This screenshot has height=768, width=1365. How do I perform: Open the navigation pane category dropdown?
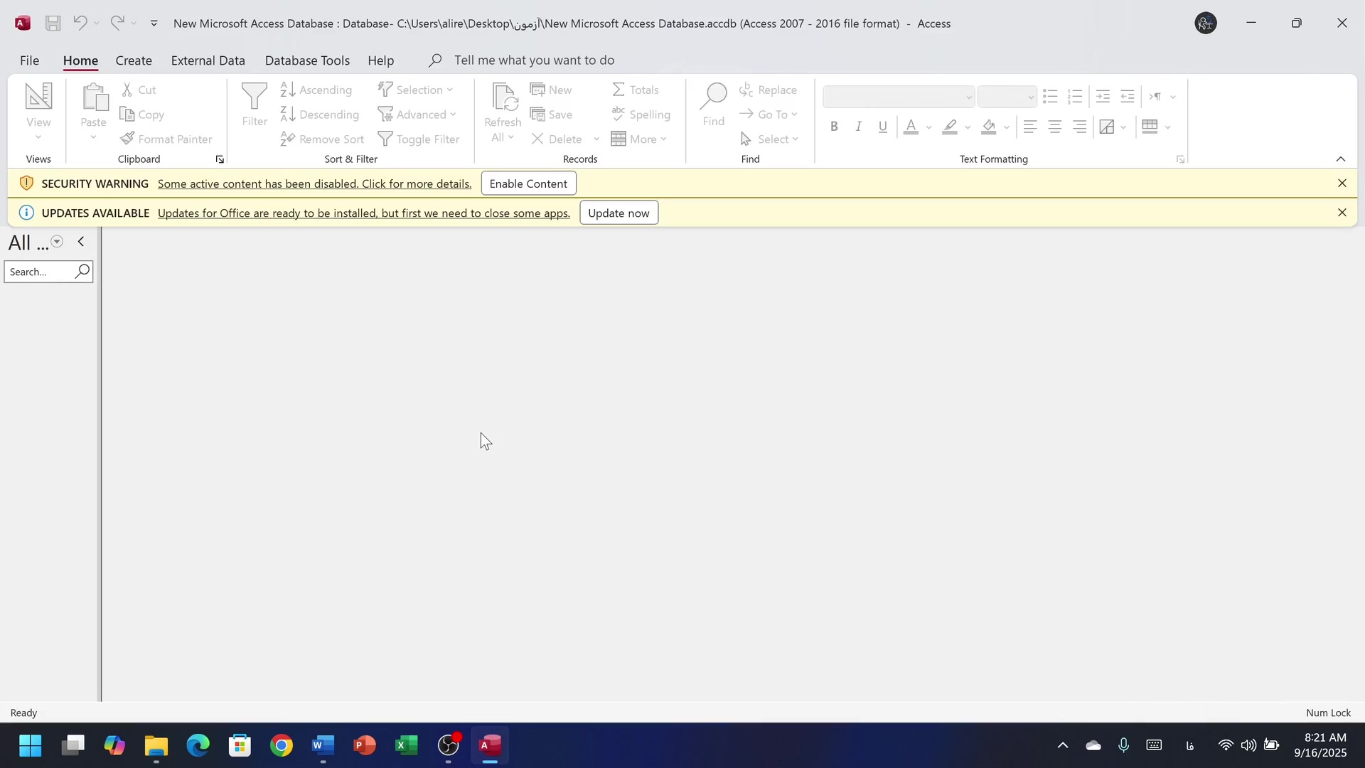(x=57, y=242)
